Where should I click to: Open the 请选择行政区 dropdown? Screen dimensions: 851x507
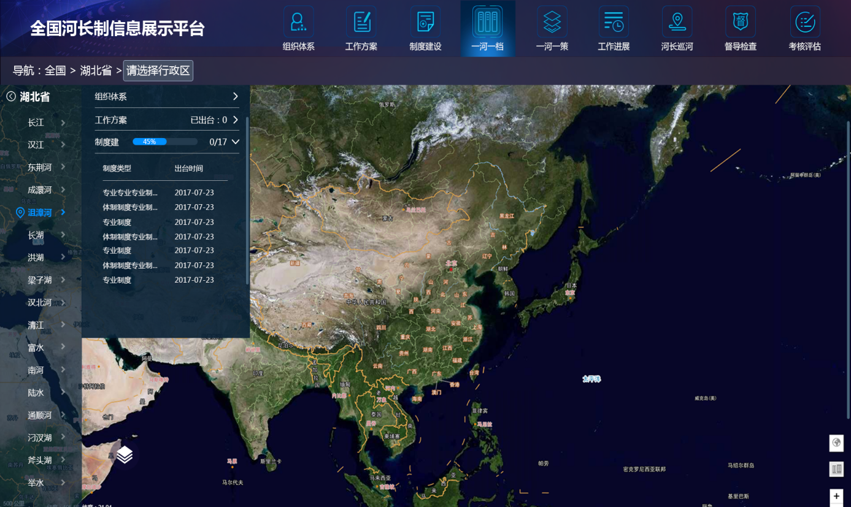(158, 71)
